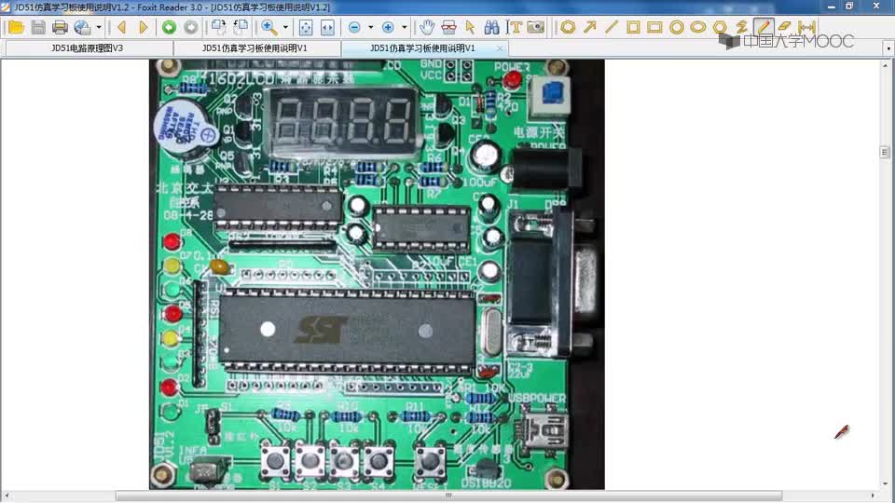Click the Open file folder icon
The width and height of the screenshot is (895, 503).
[16, 27]
